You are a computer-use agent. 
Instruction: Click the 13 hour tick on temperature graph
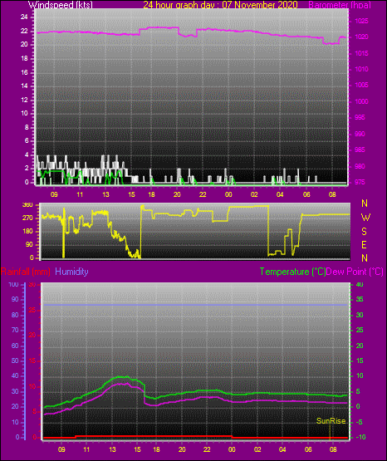coord(112,449)
